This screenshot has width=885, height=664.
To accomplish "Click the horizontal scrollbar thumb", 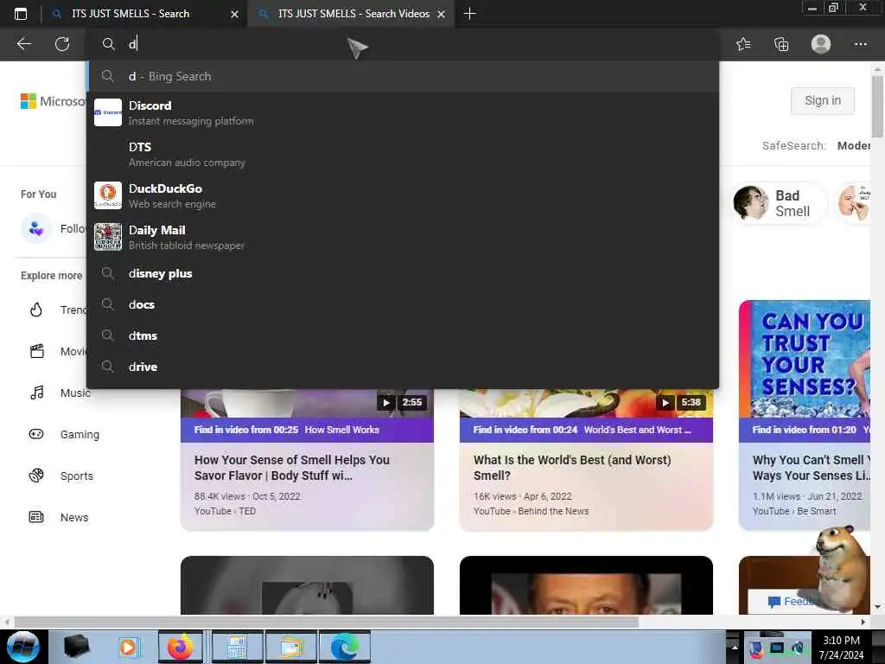I will coord(326,622).
